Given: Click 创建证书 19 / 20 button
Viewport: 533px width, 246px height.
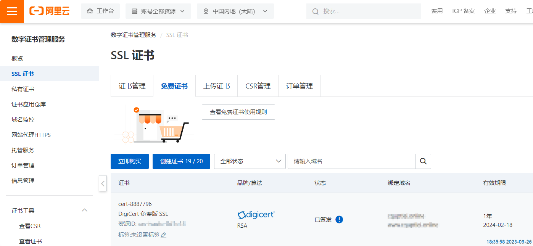Looking at the screenshot, I should pyautogui.click(x=182, y=161).
